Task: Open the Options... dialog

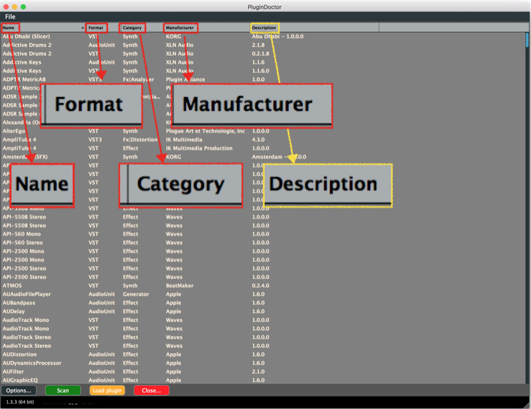Action: [x=19, y=390]
